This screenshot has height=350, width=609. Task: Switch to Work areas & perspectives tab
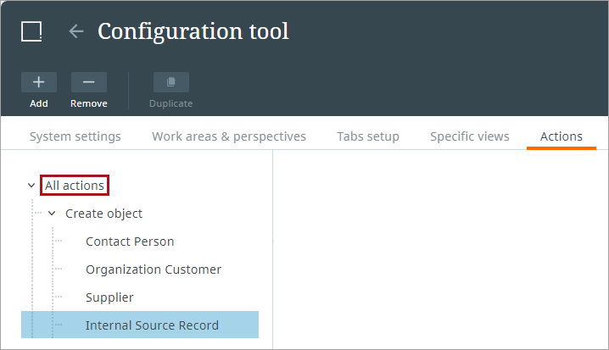click(x=229, y=136)
